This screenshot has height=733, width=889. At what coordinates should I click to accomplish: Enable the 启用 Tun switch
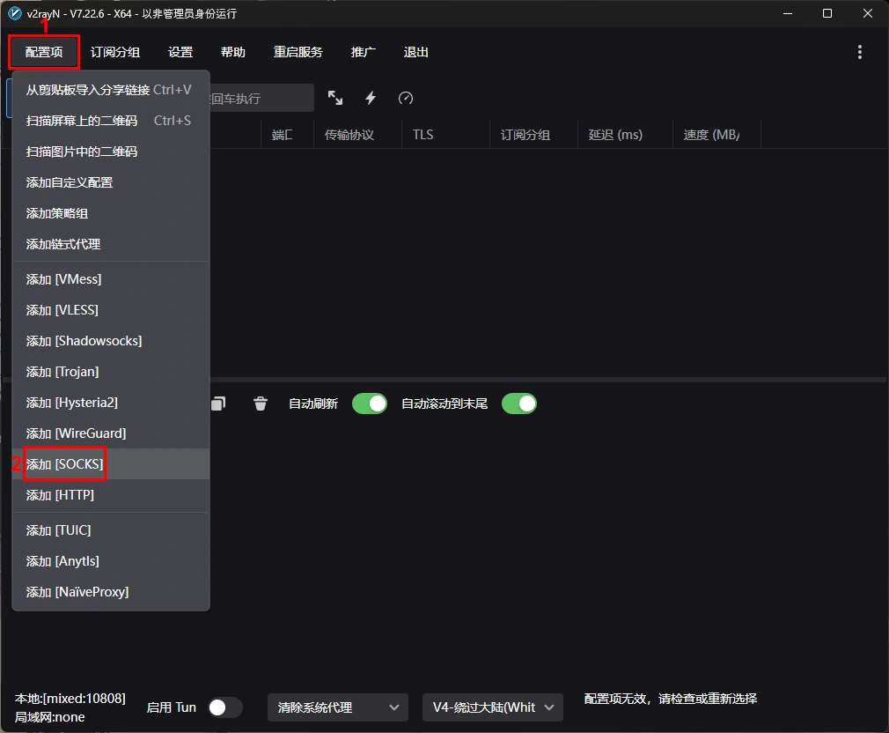[x=225, y=707]
